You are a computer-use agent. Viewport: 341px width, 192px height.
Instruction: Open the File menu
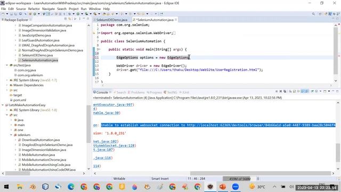(x=4, y=9)
